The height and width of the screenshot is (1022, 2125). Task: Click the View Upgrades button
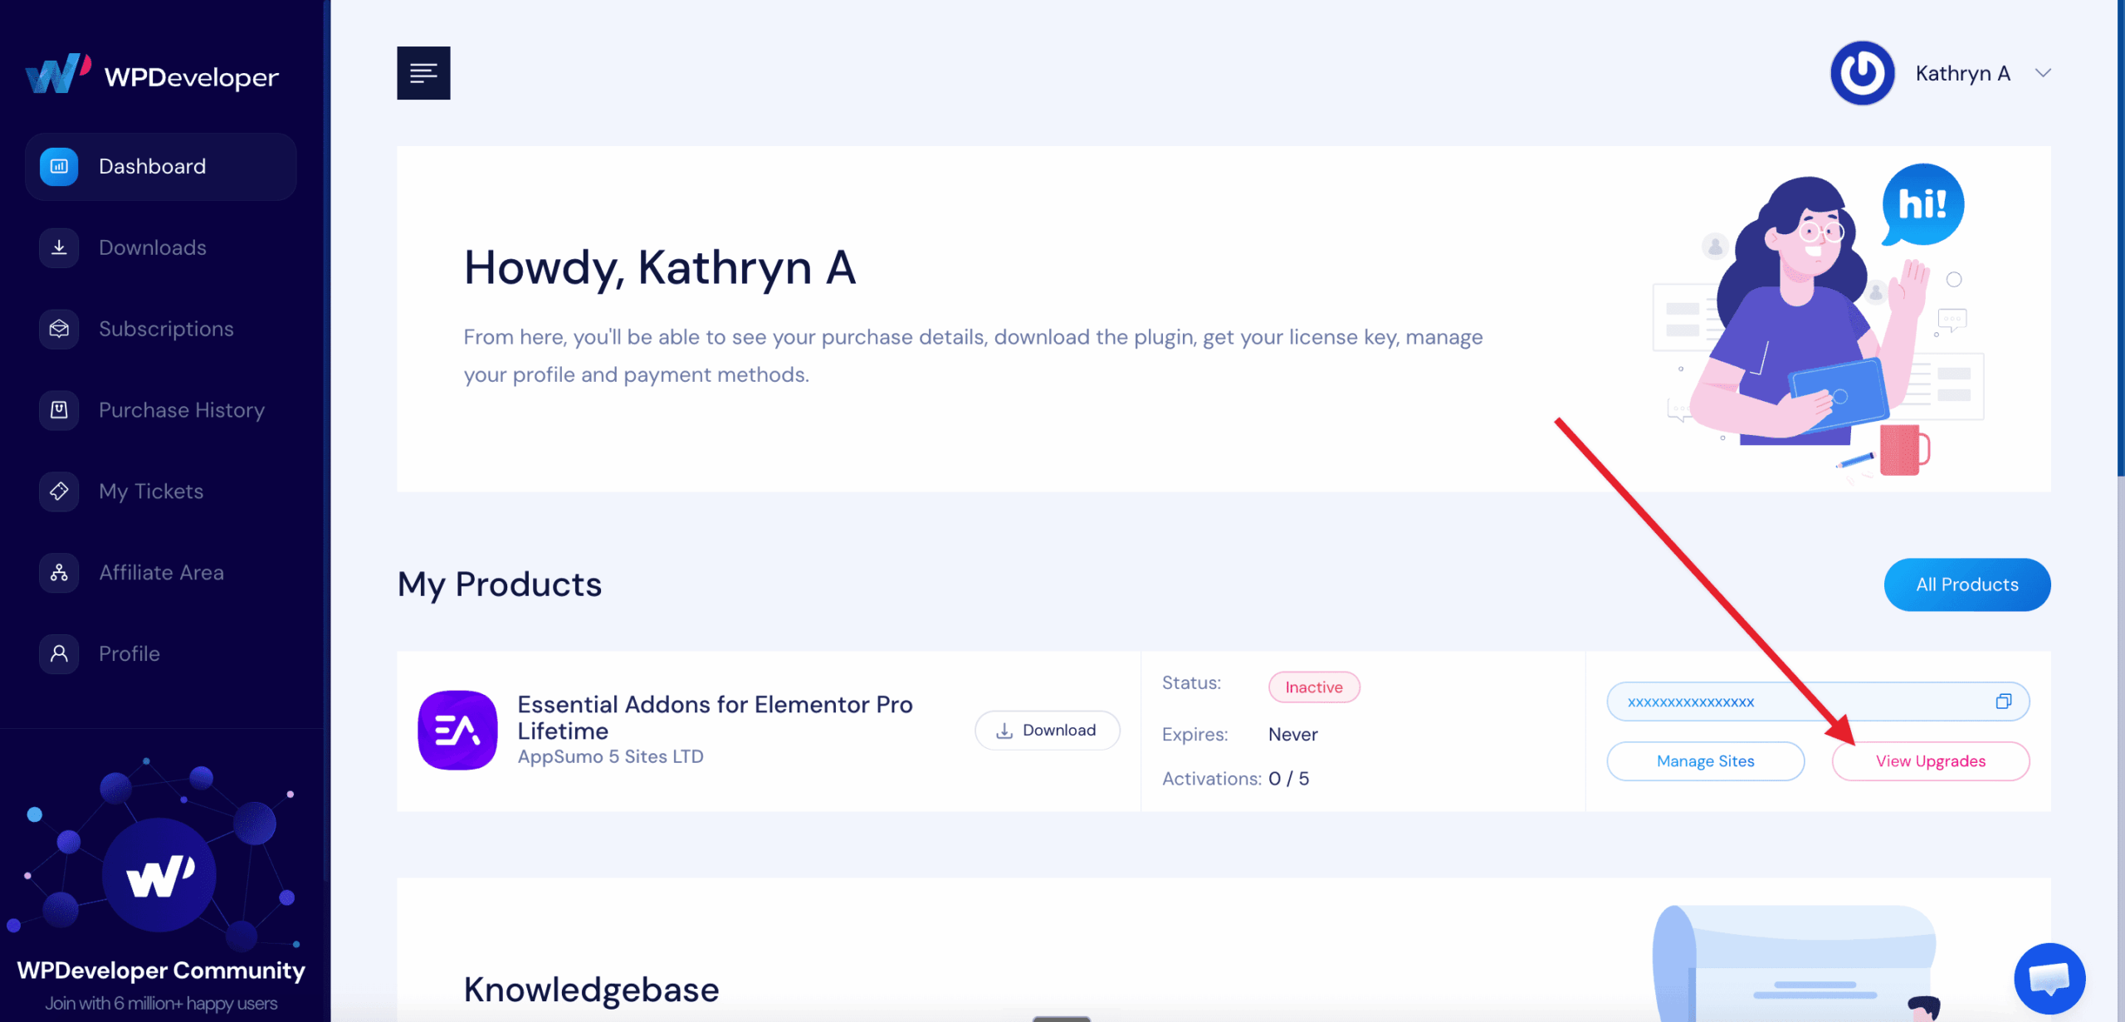click(x=1930, y=761)
